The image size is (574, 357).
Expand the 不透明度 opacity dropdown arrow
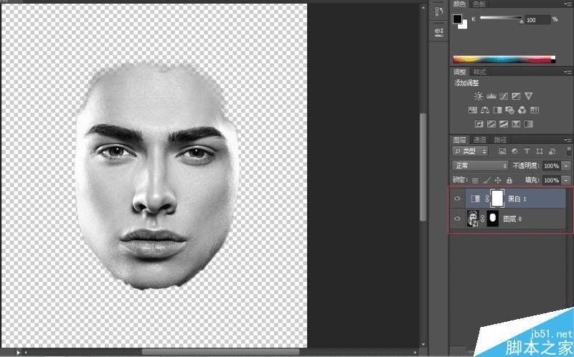[567, 166]
